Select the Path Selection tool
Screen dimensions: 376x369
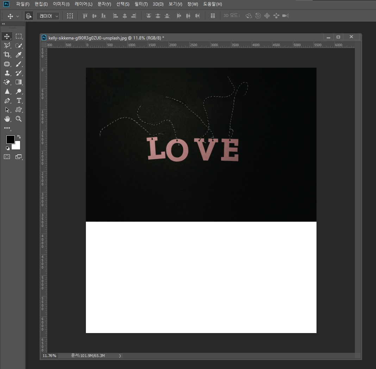point(7,110)
